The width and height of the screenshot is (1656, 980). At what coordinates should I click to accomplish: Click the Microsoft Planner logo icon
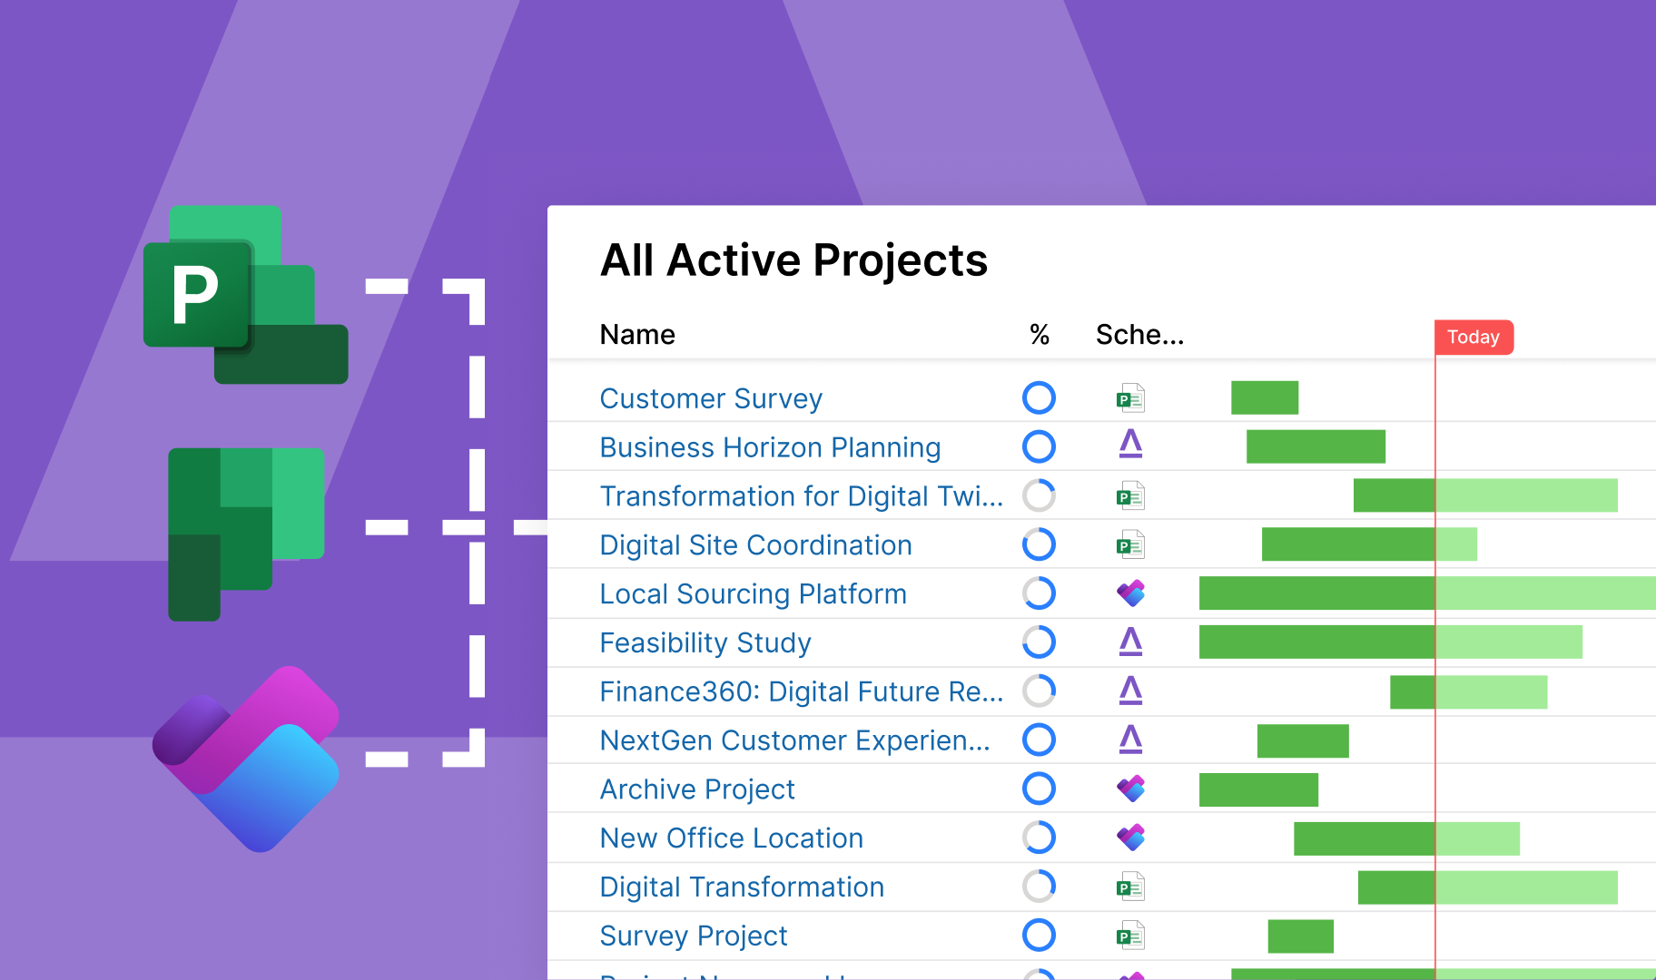pyautogui.click(x=246, y=534)
